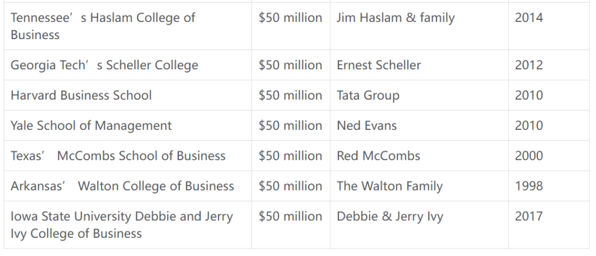This screenshot has width=596, height=256.
Task: Click the year 1998 cell
Action: [x=549, y=186]
